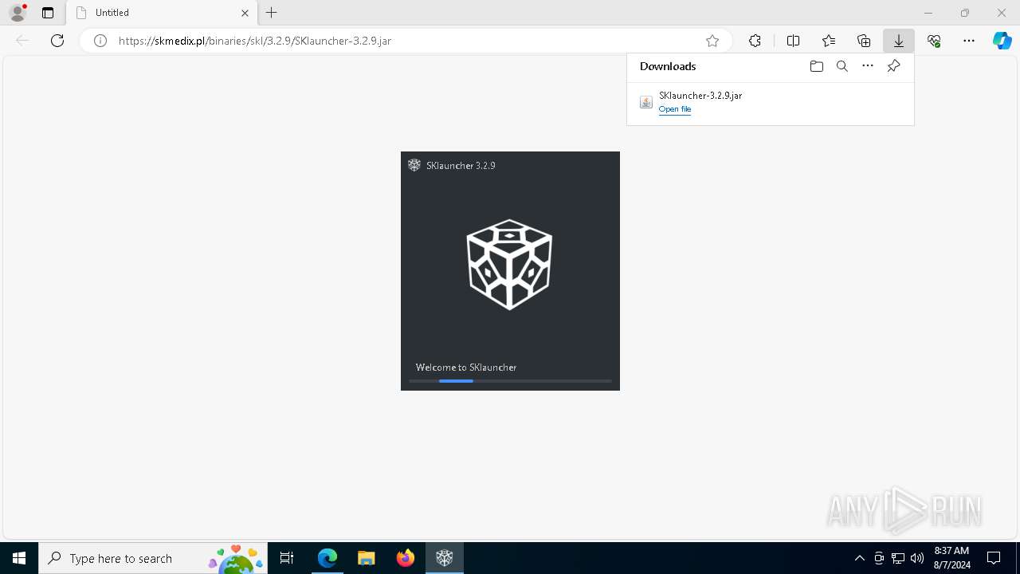
Task: Pin the Downloads panel
Action: [x=893, y=66]
